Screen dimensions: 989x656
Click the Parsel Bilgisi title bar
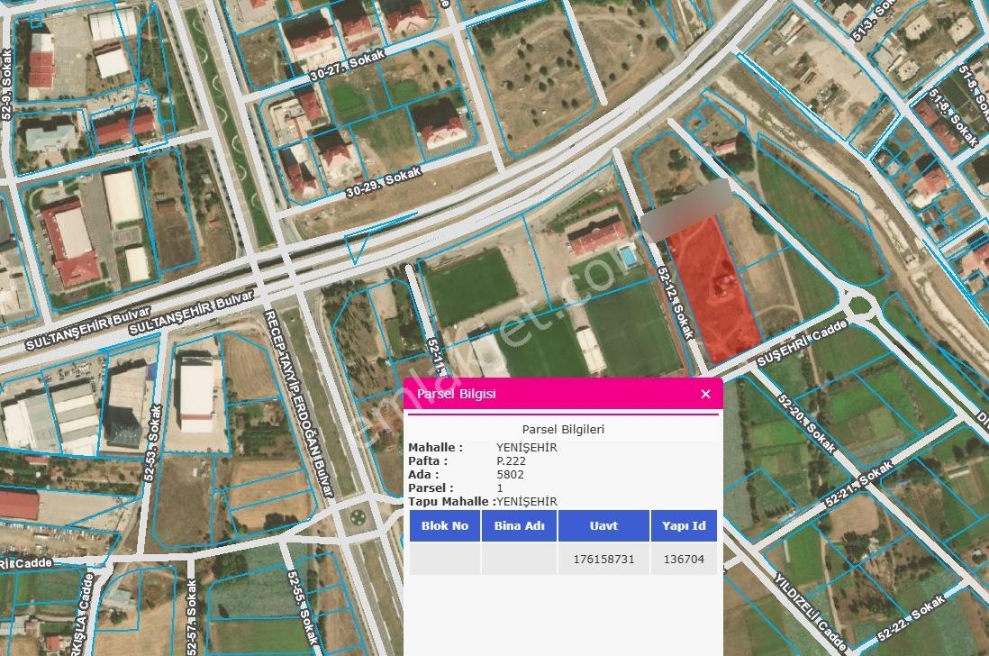click(563, 395)
